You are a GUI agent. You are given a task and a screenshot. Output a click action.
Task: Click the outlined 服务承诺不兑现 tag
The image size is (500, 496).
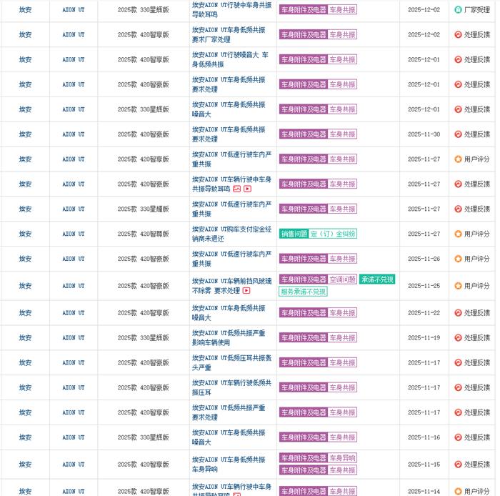303,292
